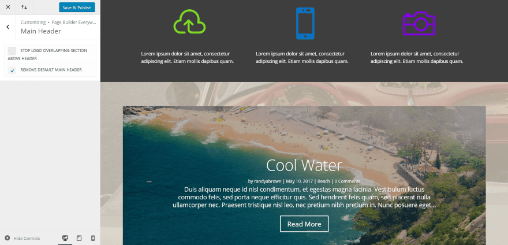Close the Customizer with the X icon
Screen dimensions: 508x245
[8, 7]
